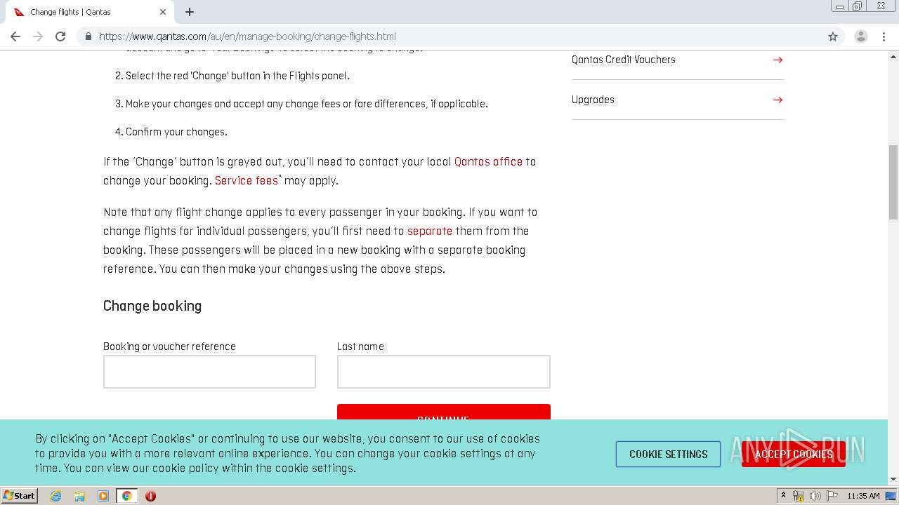Open the Windows Start menu
Screen dimensions: 899x505
click(x=20, y=496)
